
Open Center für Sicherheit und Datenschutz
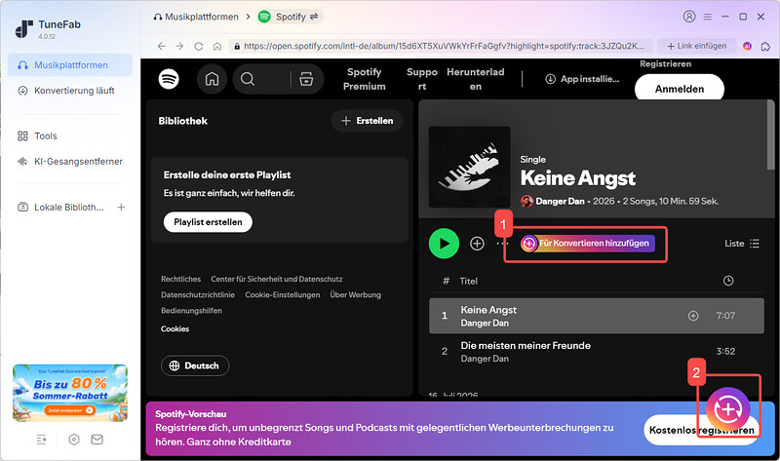(x=277, y=279)
